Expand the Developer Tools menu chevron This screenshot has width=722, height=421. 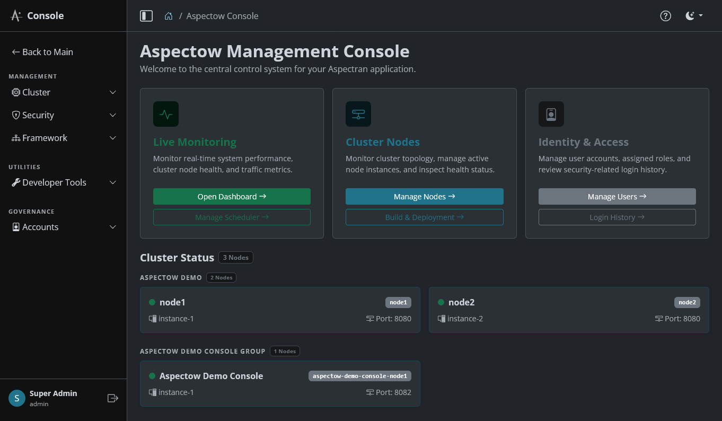[112, 182]
